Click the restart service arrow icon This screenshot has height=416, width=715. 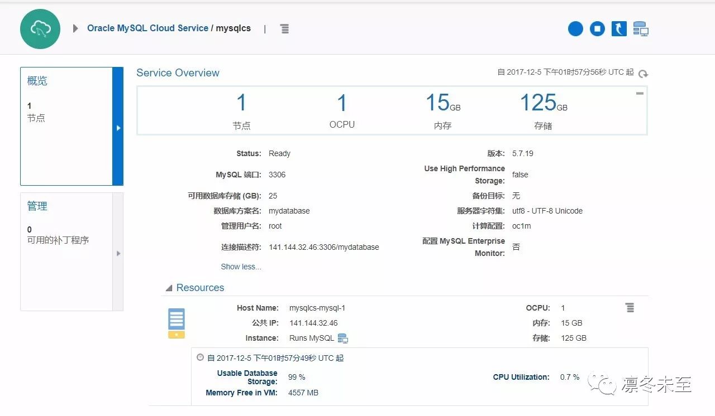point(619,28)
